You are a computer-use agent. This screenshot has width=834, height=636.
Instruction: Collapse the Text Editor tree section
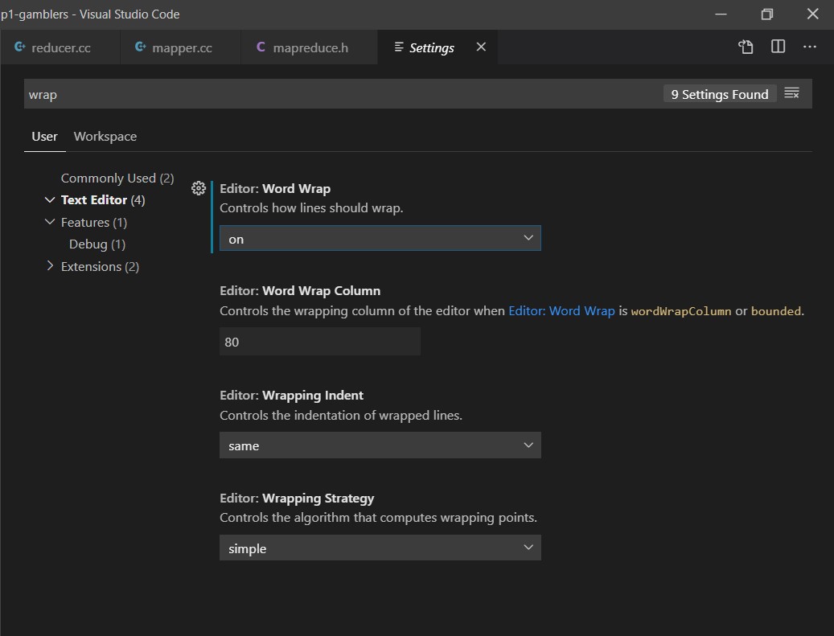(50, 200)
